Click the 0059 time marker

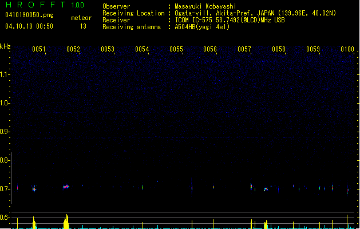pyautogui.click(x=313, y=49)
